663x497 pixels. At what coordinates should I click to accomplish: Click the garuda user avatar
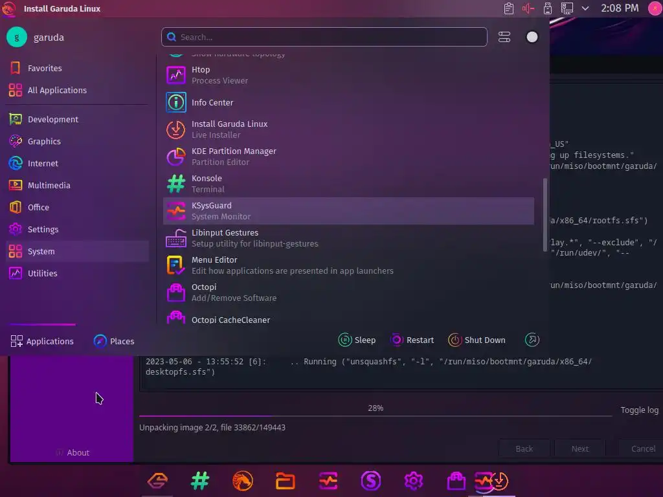[17, 37]
